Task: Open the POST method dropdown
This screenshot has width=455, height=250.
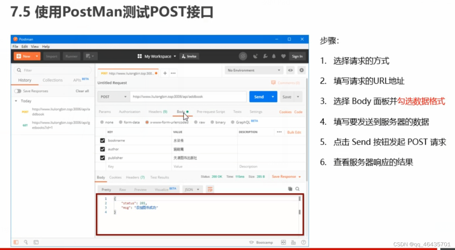Action: point(114,97)
